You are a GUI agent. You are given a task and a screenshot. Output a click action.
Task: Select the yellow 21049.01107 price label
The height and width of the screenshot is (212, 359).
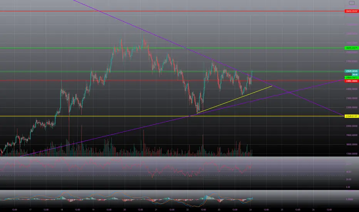(351, 116)
